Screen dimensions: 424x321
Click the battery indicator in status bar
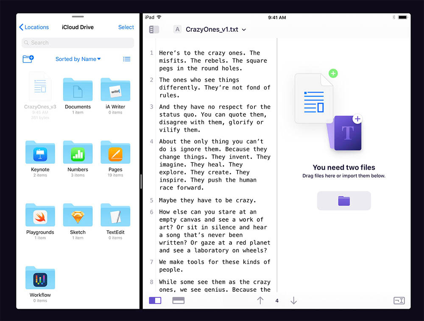click(403, 17)
